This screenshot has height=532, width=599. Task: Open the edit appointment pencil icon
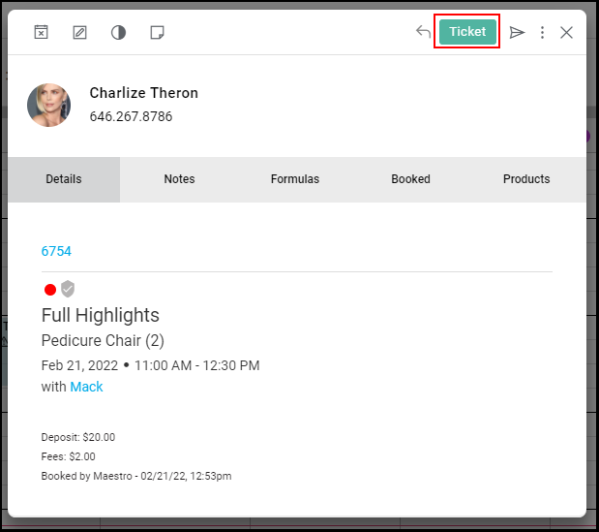[79, 33]
